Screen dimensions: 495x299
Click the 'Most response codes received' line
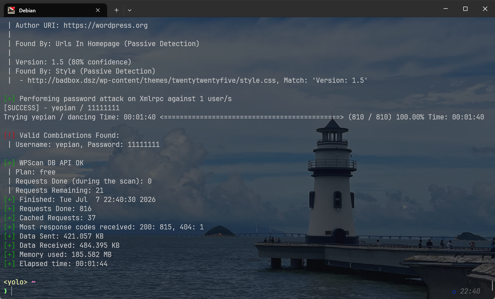click(104, 227)
